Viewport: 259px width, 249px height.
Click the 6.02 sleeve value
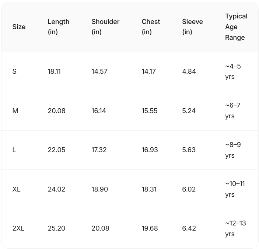point(189,189)
